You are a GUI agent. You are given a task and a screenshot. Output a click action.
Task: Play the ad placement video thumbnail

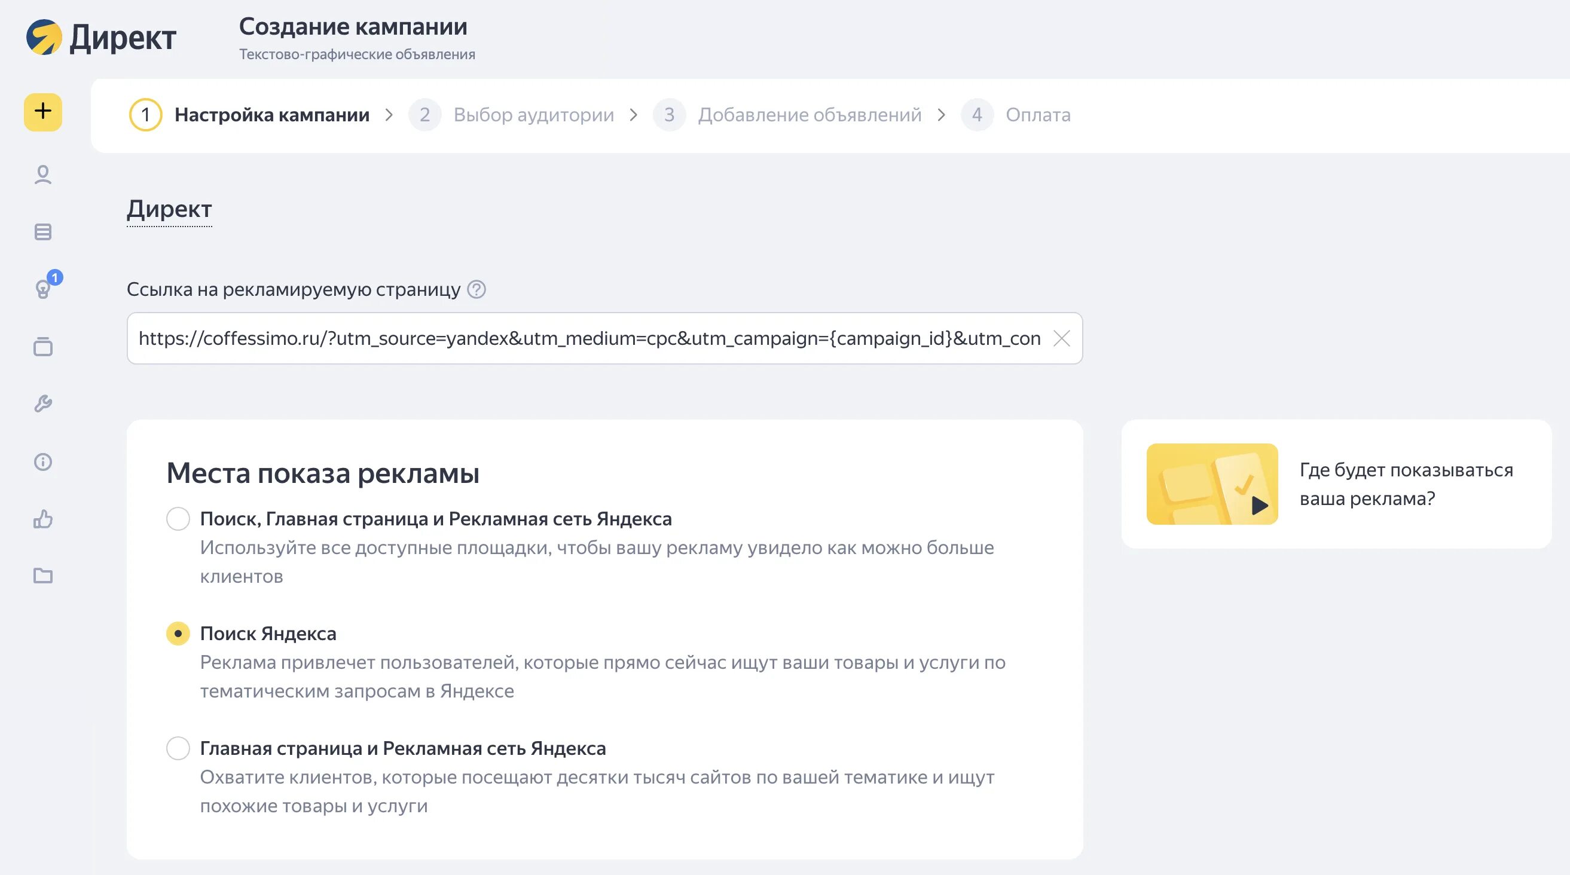[1212, 485]
